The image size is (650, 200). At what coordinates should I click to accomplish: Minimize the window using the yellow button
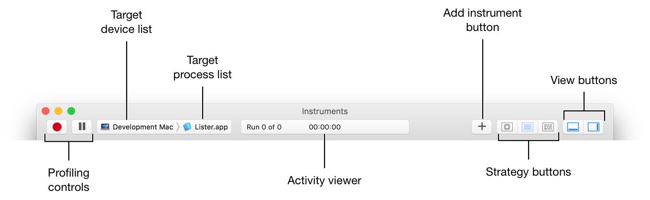coord(58,111)
